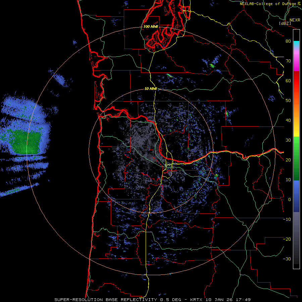
Task: Click the 10 value on the dBZ scale
Action: point(288,180)
